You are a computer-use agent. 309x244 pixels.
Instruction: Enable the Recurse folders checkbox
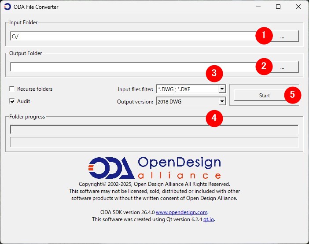12,89
